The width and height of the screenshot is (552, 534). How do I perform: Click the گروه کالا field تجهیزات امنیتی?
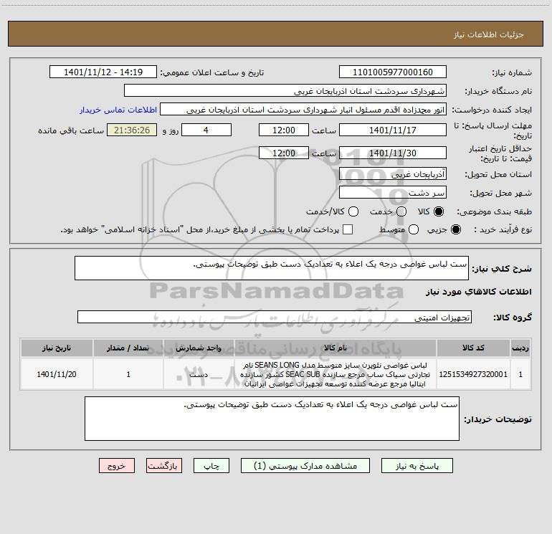click(275, 317)
